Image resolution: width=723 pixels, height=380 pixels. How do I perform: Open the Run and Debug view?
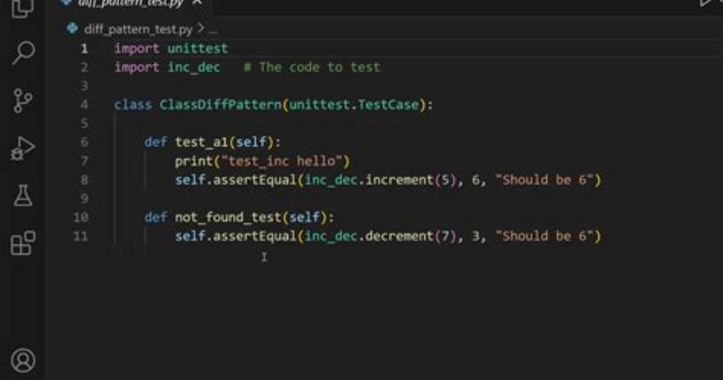pyautogui.click(x=22, y=149)
